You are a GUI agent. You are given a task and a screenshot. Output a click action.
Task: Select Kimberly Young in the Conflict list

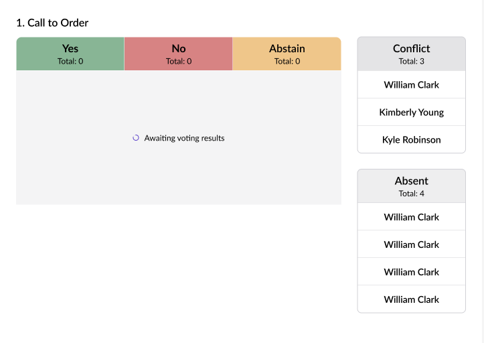click(x=411, y=113)
